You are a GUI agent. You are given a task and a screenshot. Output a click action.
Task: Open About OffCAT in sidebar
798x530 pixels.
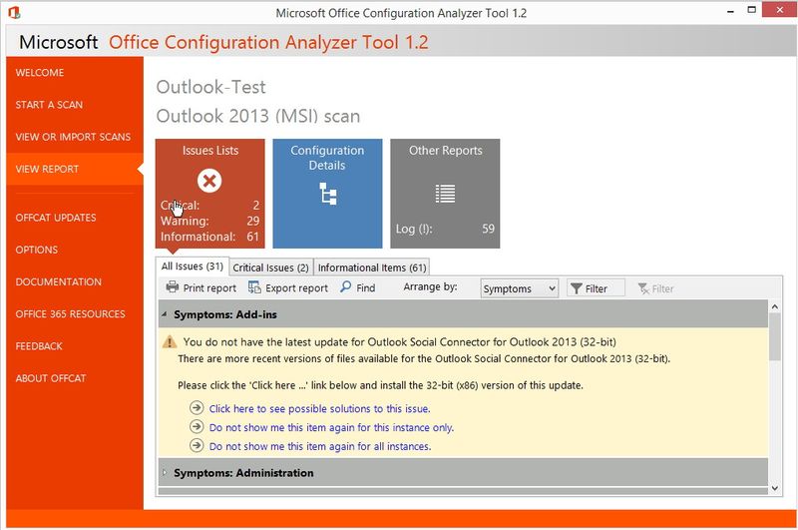click(x=51, y=378)
